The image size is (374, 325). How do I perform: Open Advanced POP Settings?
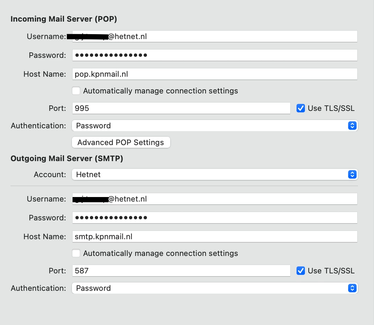121,142
